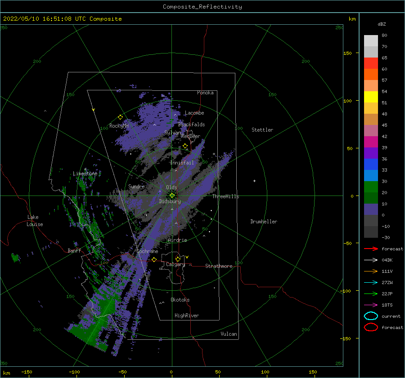405x378 pixels.
Task: Click the Calgary label
Action: coord(175,264)
